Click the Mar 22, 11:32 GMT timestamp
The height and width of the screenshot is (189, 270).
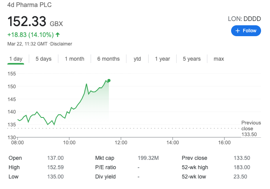coord(27,44)
